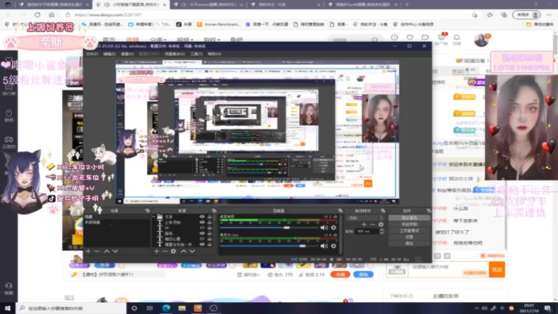Click the Douyu chat message input field
Screen dimensions: 558x314
tap(448, 270)
